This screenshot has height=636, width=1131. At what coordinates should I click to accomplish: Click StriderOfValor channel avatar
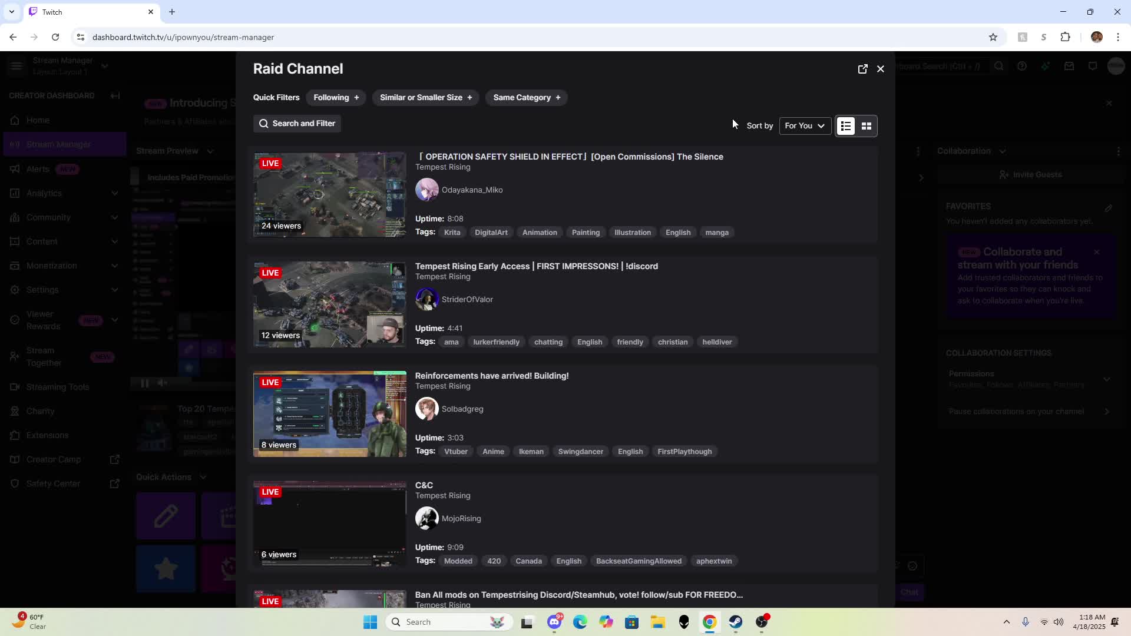427,300
